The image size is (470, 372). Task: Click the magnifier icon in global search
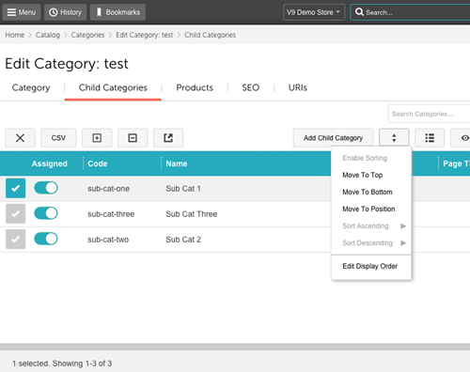[x=359, y=12]
